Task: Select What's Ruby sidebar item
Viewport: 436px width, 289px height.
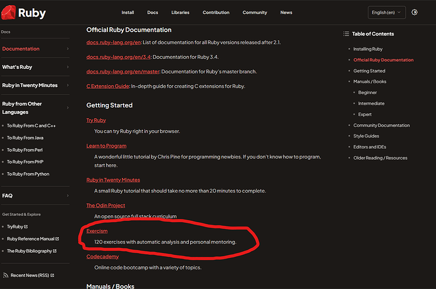Action: (17, 67)
